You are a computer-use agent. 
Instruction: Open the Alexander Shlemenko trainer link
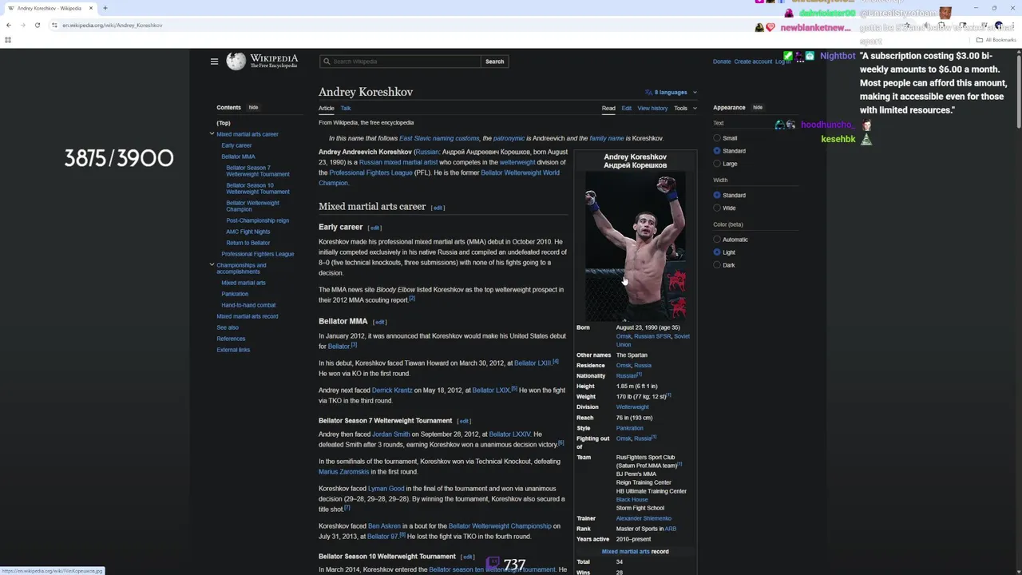pyautogui.click(x=644, y=518)
